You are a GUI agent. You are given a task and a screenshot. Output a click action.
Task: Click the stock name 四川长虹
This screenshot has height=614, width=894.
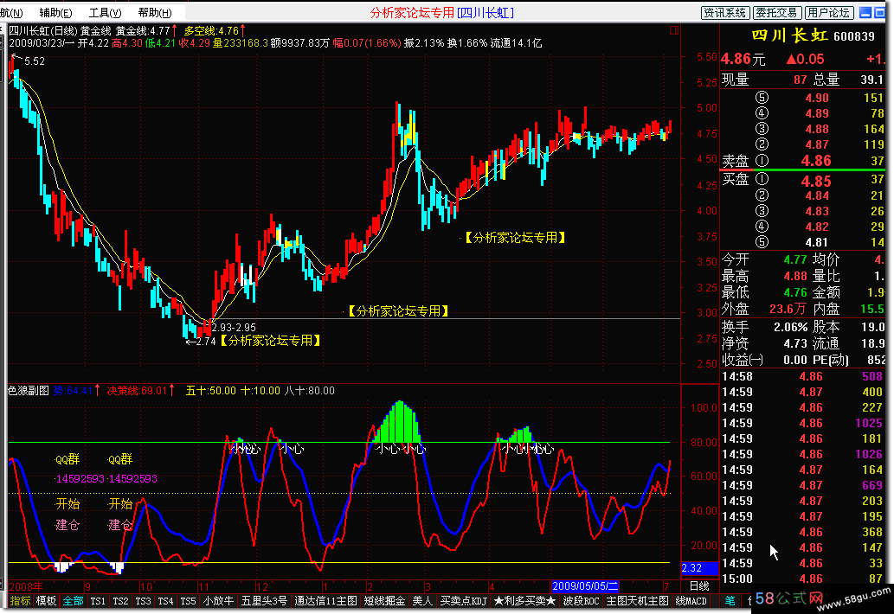pos(789,35)
